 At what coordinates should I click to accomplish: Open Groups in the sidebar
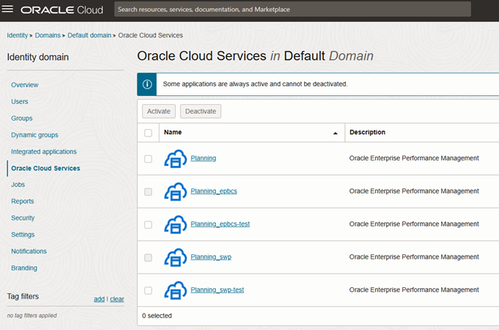(22, 118)
